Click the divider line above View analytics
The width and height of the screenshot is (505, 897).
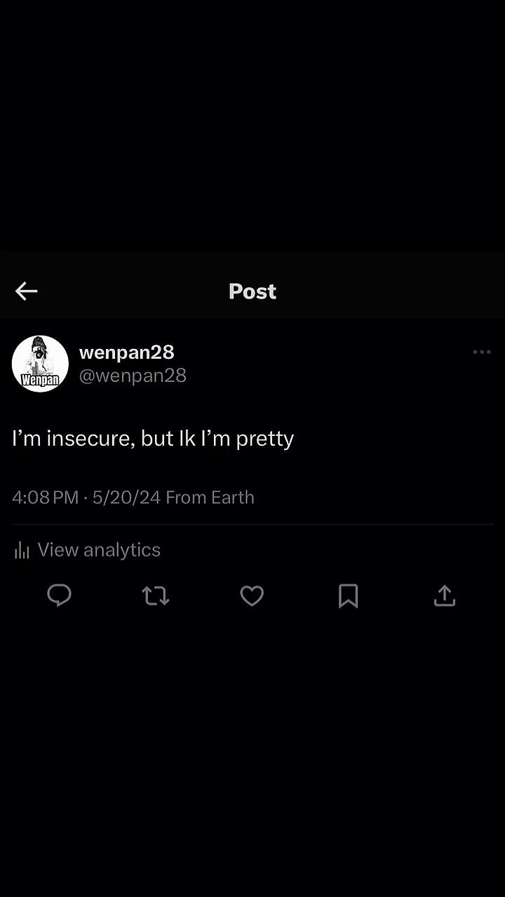(252, 524)
